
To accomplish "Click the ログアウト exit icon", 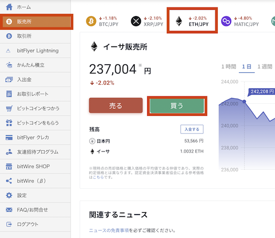I will [9, 224].
